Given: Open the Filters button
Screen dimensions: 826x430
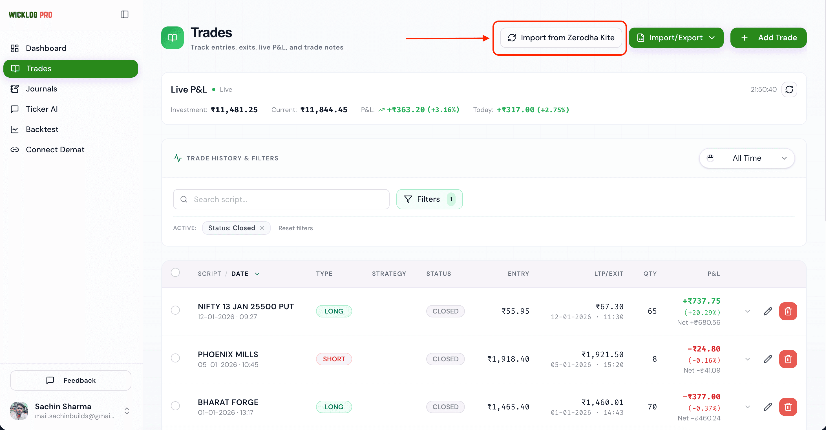Looking at the screenshot, I should [429, 199].
